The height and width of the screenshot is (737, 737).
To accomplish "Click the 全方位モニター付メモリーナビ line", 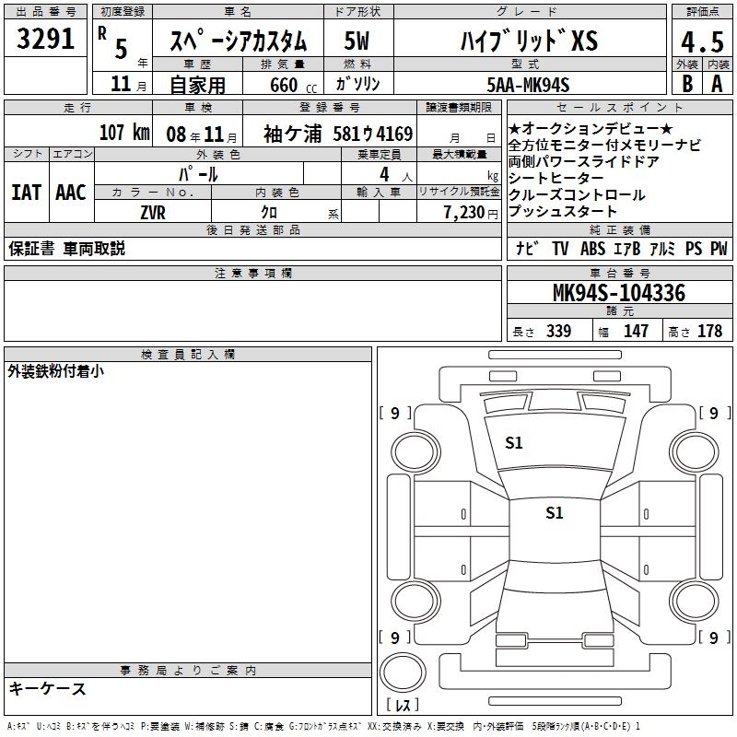I will click(604, 145).
